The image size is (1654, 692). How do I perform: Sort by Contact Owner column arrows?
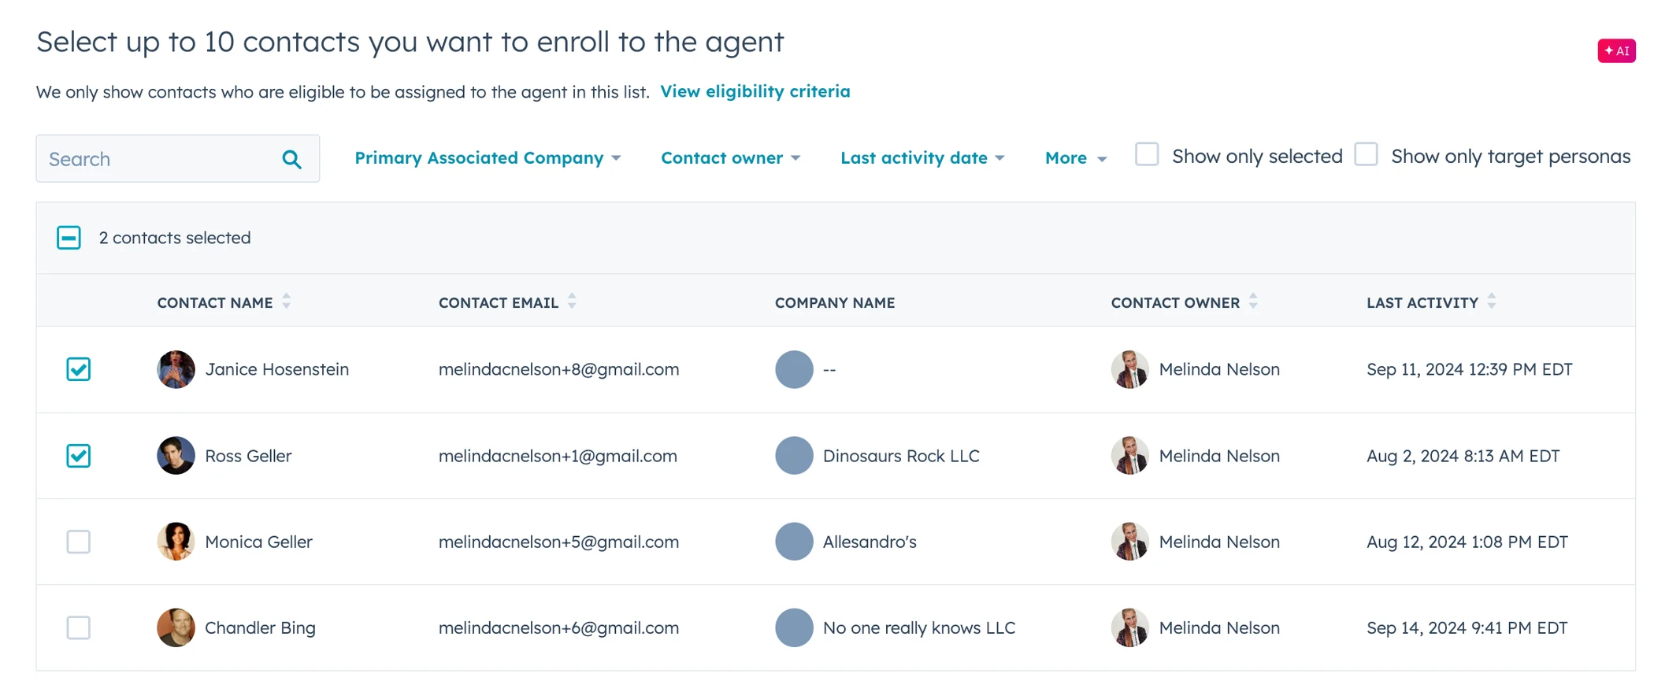(x=1253, y=302)
